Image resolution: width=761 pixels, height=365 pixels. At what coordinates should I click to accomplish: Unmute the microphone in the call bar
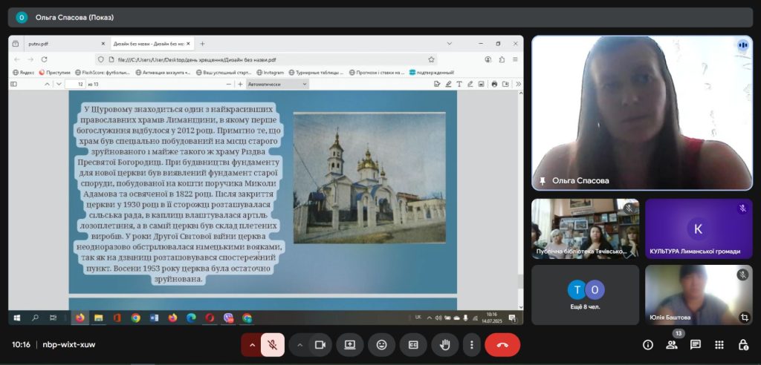coord(273,345)
